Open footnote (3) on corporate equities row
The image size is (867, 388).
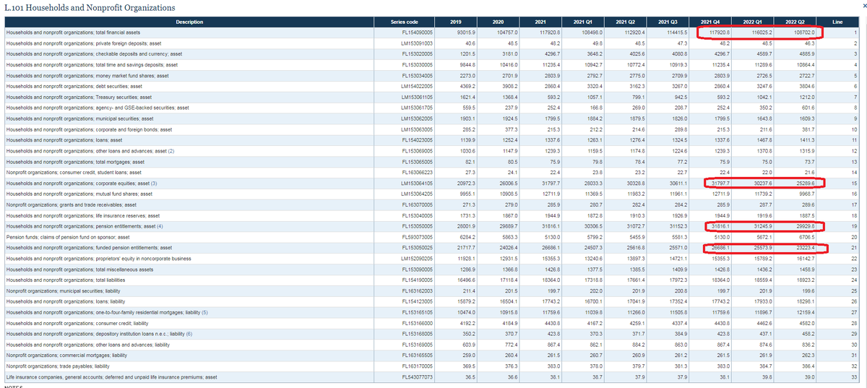(x=154, y=184)
